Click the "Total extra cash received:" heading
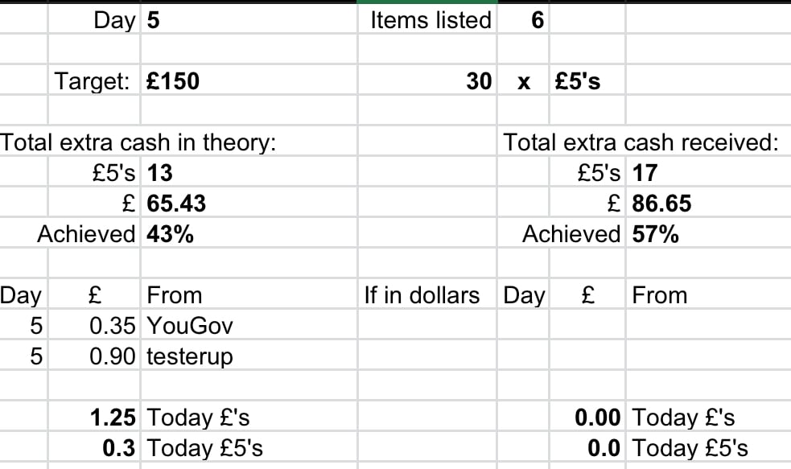 click(641, 142)
